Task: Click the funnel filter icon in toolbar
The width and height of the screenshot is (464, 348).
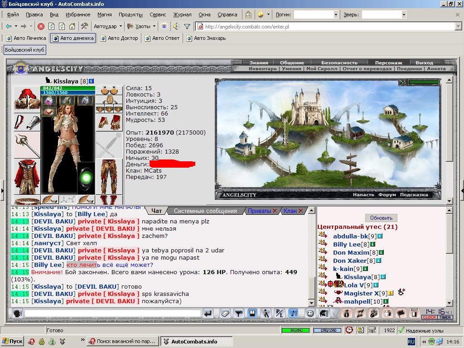Action: (x=187, y=26)
